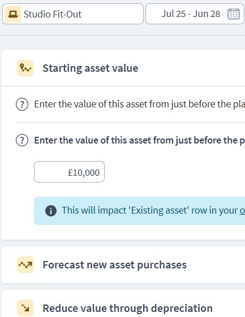Click the Reduce value through depreciation icon
This screenshot has width=245, height=317.
tap(25, 308)
